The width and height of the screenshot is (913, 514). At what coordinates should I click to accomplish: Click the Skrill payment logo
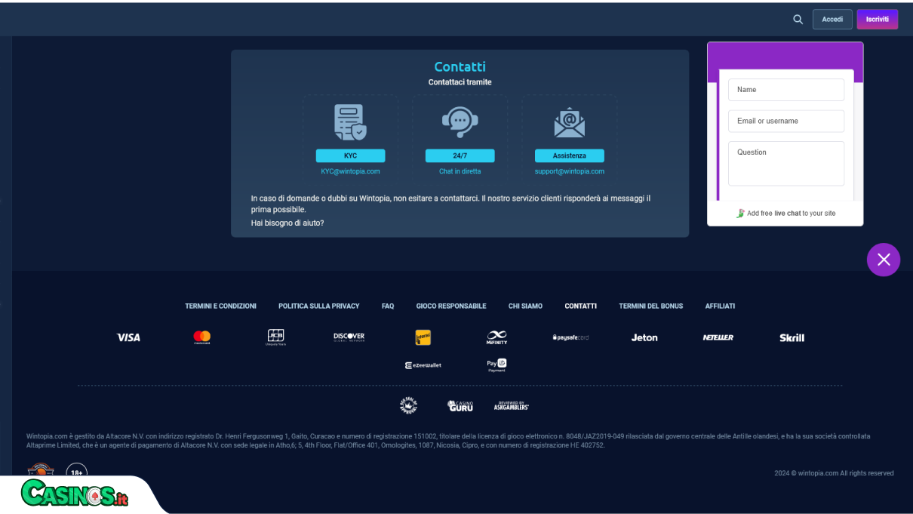[792, 337]
